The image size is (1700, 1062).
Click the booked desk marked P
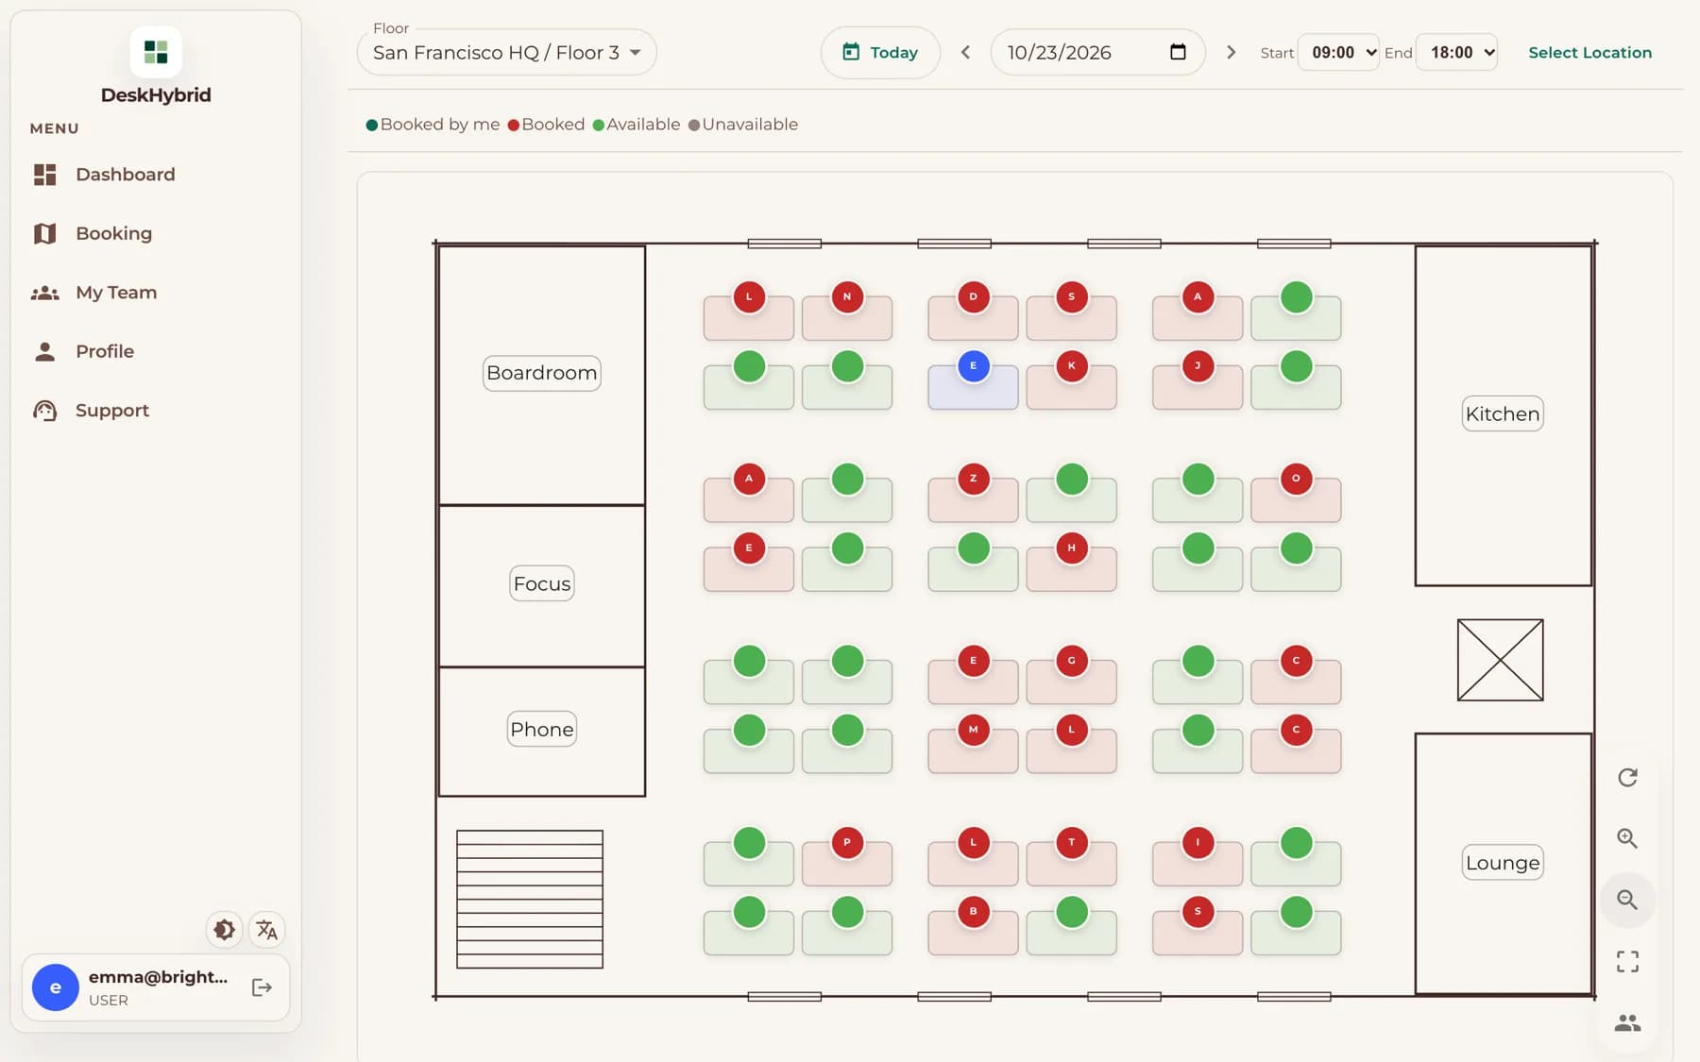847,842
